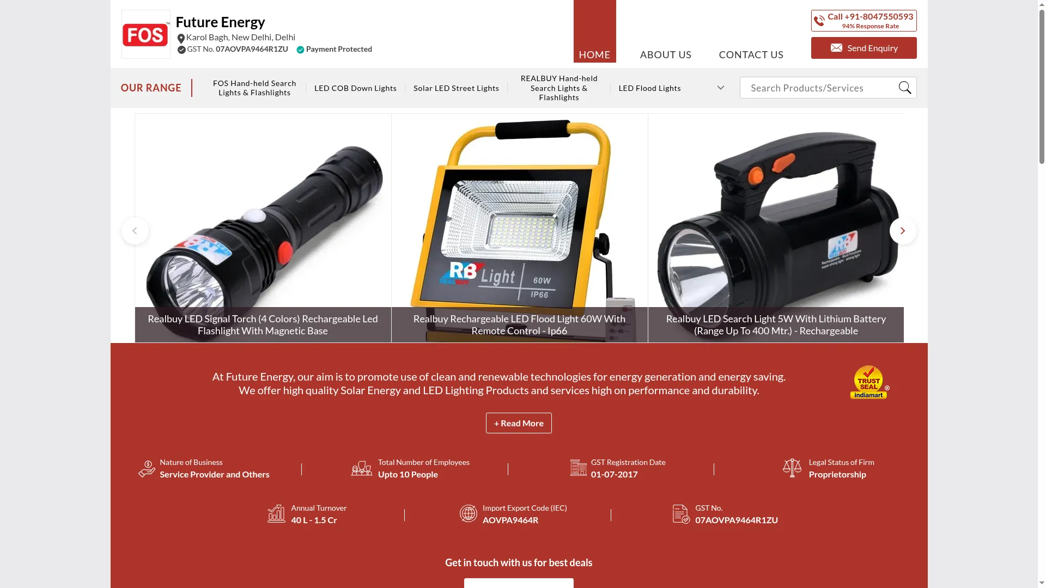Click the search magnifier icon
The image size is (1046, 588).
point(905,88)
